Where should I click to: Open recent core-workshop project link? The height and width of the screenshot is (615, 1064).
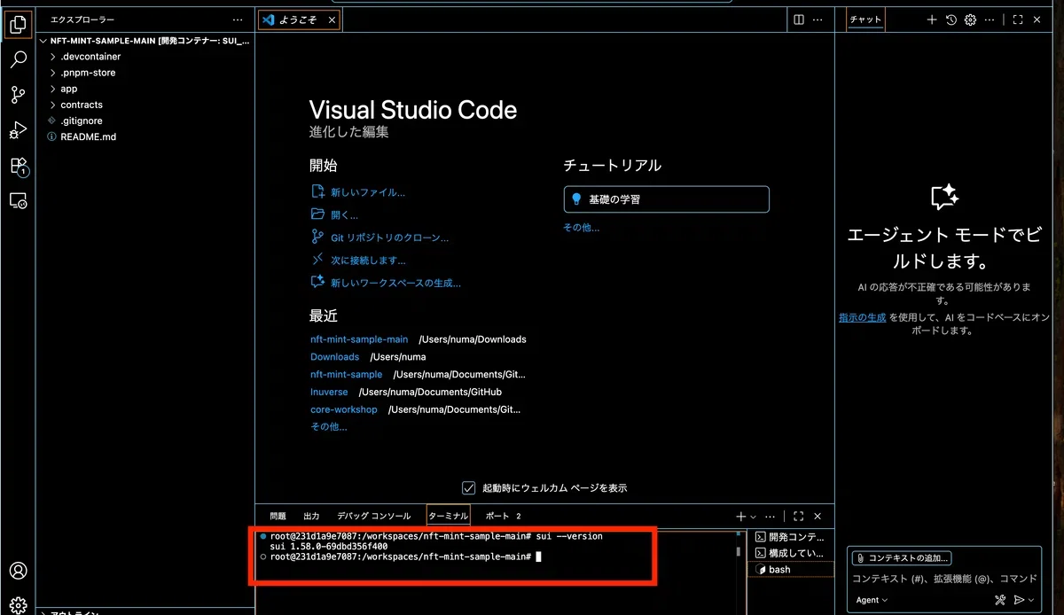343,409
